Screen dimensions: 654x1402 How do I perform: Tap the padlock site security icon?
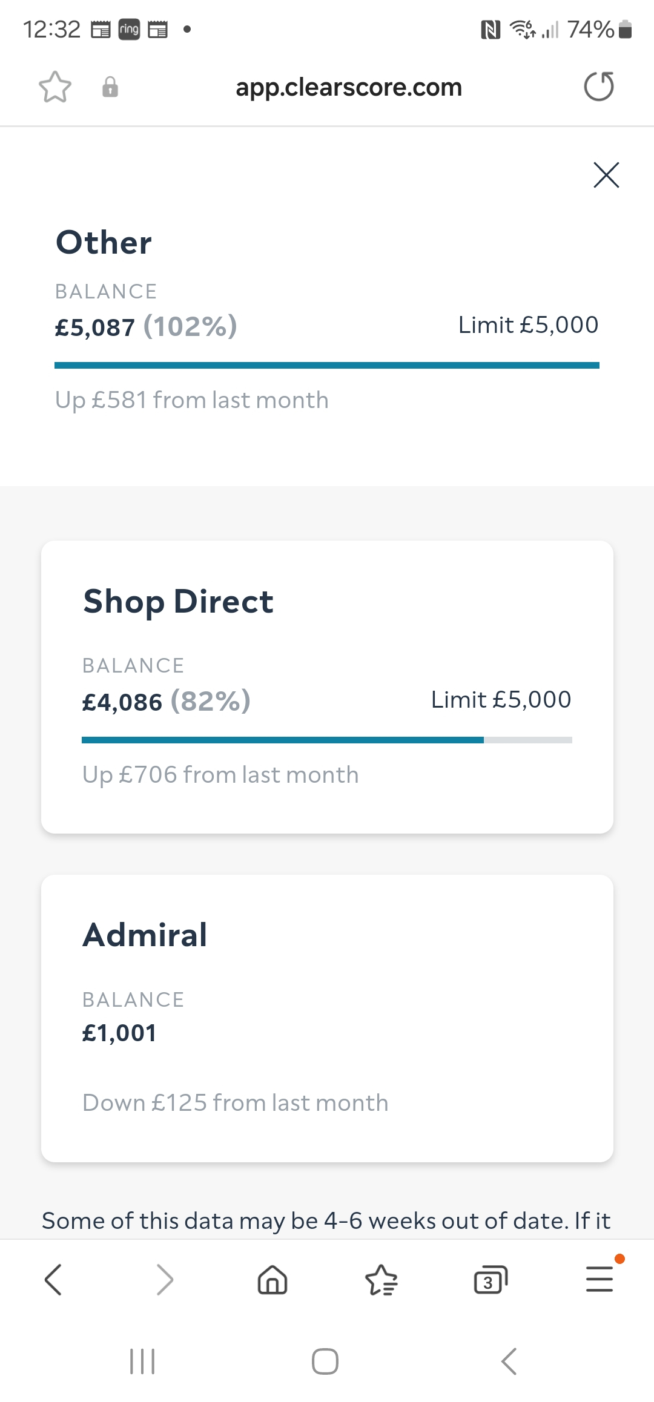110,87
